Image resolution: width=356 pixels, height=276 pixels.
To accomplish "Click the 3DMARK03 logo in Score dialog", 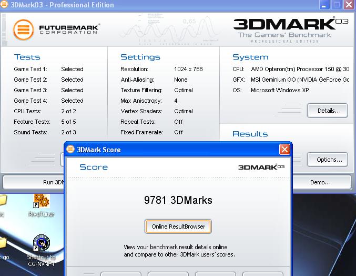I will [x=261, y=167].
